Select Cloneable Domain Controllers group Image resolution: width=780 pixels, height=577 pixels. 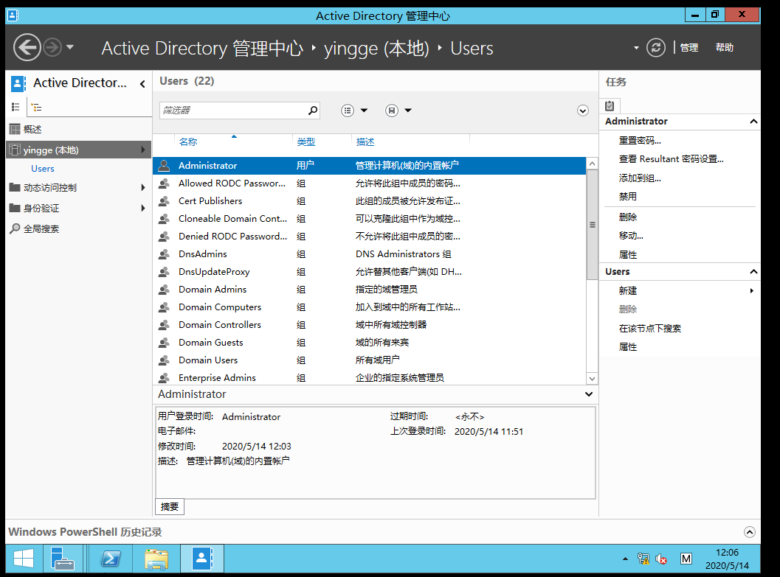369,219
